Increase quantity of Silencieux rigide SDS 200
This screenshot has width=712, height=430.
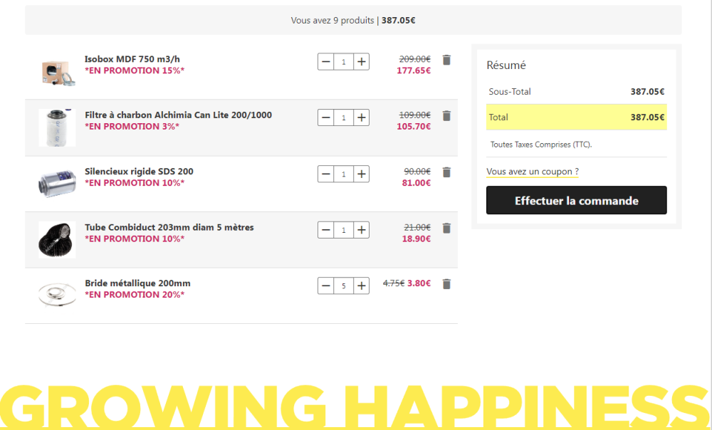click(x=362, y=174)
